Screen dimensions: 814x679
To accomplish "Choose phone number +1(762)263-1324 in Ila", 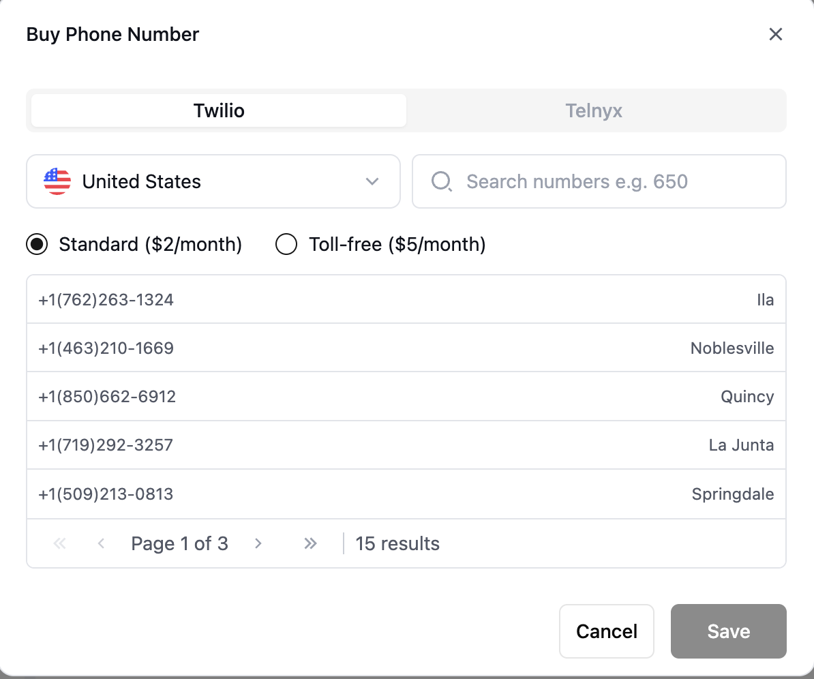I will [x=406, y=299].
